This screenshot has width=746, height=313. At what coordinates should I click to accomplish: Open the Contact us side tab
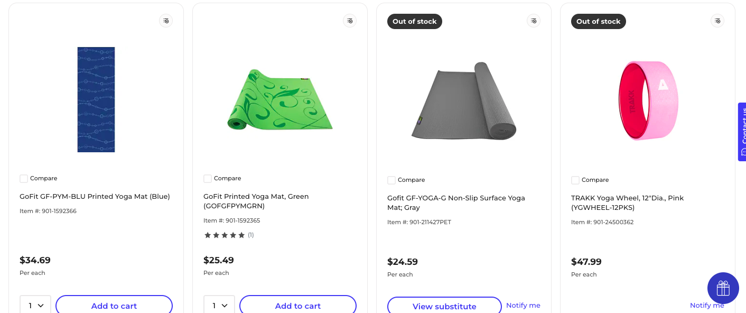point(742,132)
